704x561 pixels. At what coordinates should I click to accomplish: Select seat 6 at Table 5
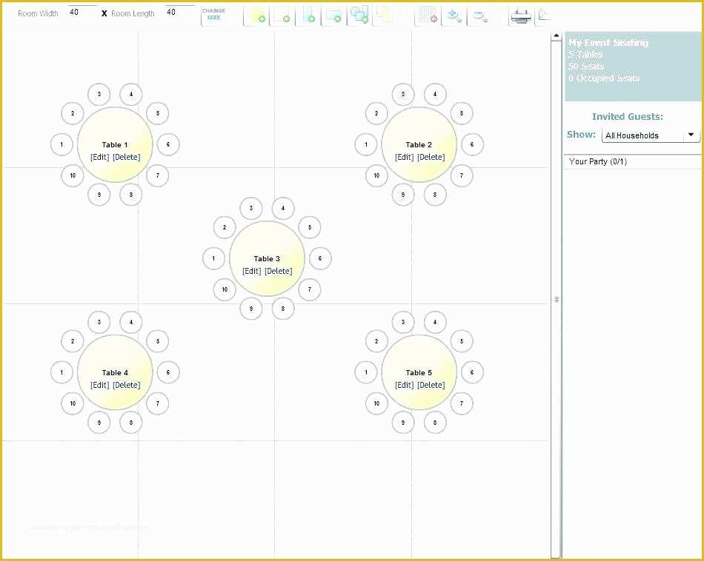(472, 372)
